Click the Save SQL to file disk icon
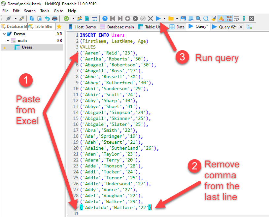 pos(183,18)
